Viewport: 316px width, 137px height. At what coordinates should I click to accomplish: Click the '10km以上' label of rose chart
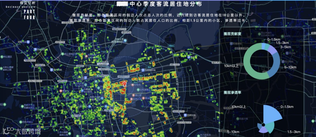tap(239, 107)
